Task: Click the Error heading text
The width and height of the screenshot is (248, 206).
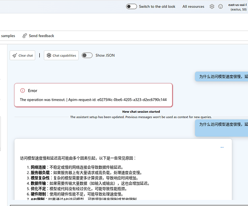Action: coord(33,90)
